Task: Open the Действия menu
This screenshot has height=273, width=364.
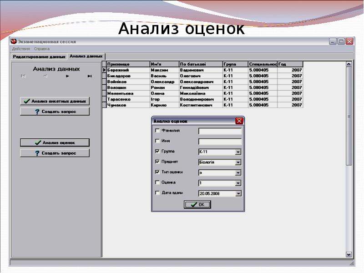Action: pyautogui.click(x=20, y=49)
